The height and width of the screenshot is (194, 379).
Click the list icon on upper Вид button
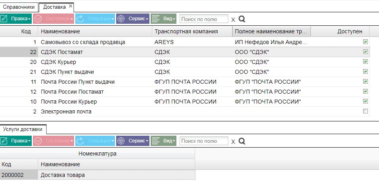[156, 19]
